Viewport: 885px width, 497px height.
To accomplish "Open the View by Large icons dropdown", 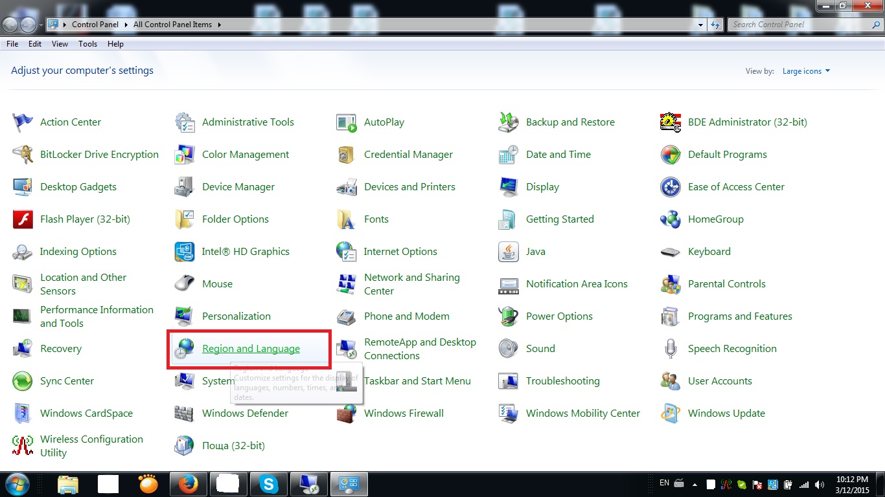I will pyautogui.click(x=806, y=71).
